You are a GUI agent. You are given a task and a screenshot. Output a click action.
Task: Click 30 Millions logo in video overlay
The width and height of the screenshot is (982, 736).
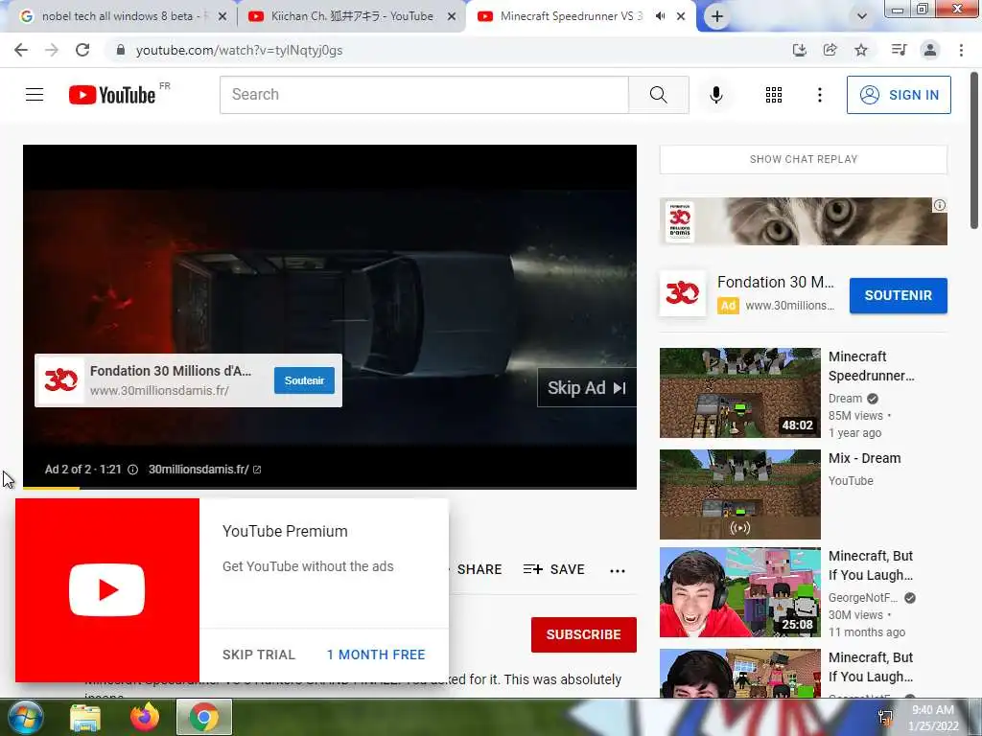tap(60, 380)
